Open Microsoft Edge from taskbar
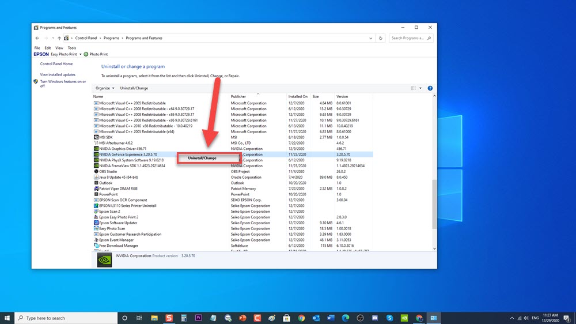The image size is (576, 324). point(345,318)
